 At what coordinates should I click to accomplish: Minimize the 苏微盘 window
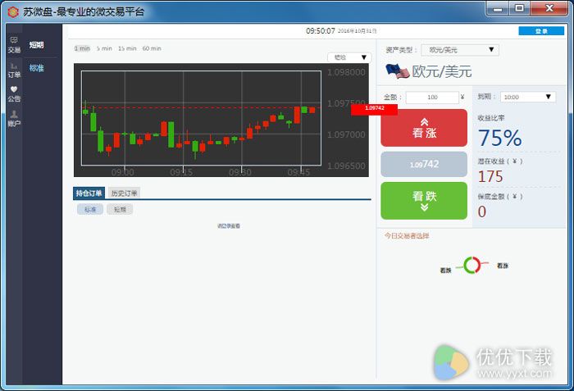tap(498, 8)
